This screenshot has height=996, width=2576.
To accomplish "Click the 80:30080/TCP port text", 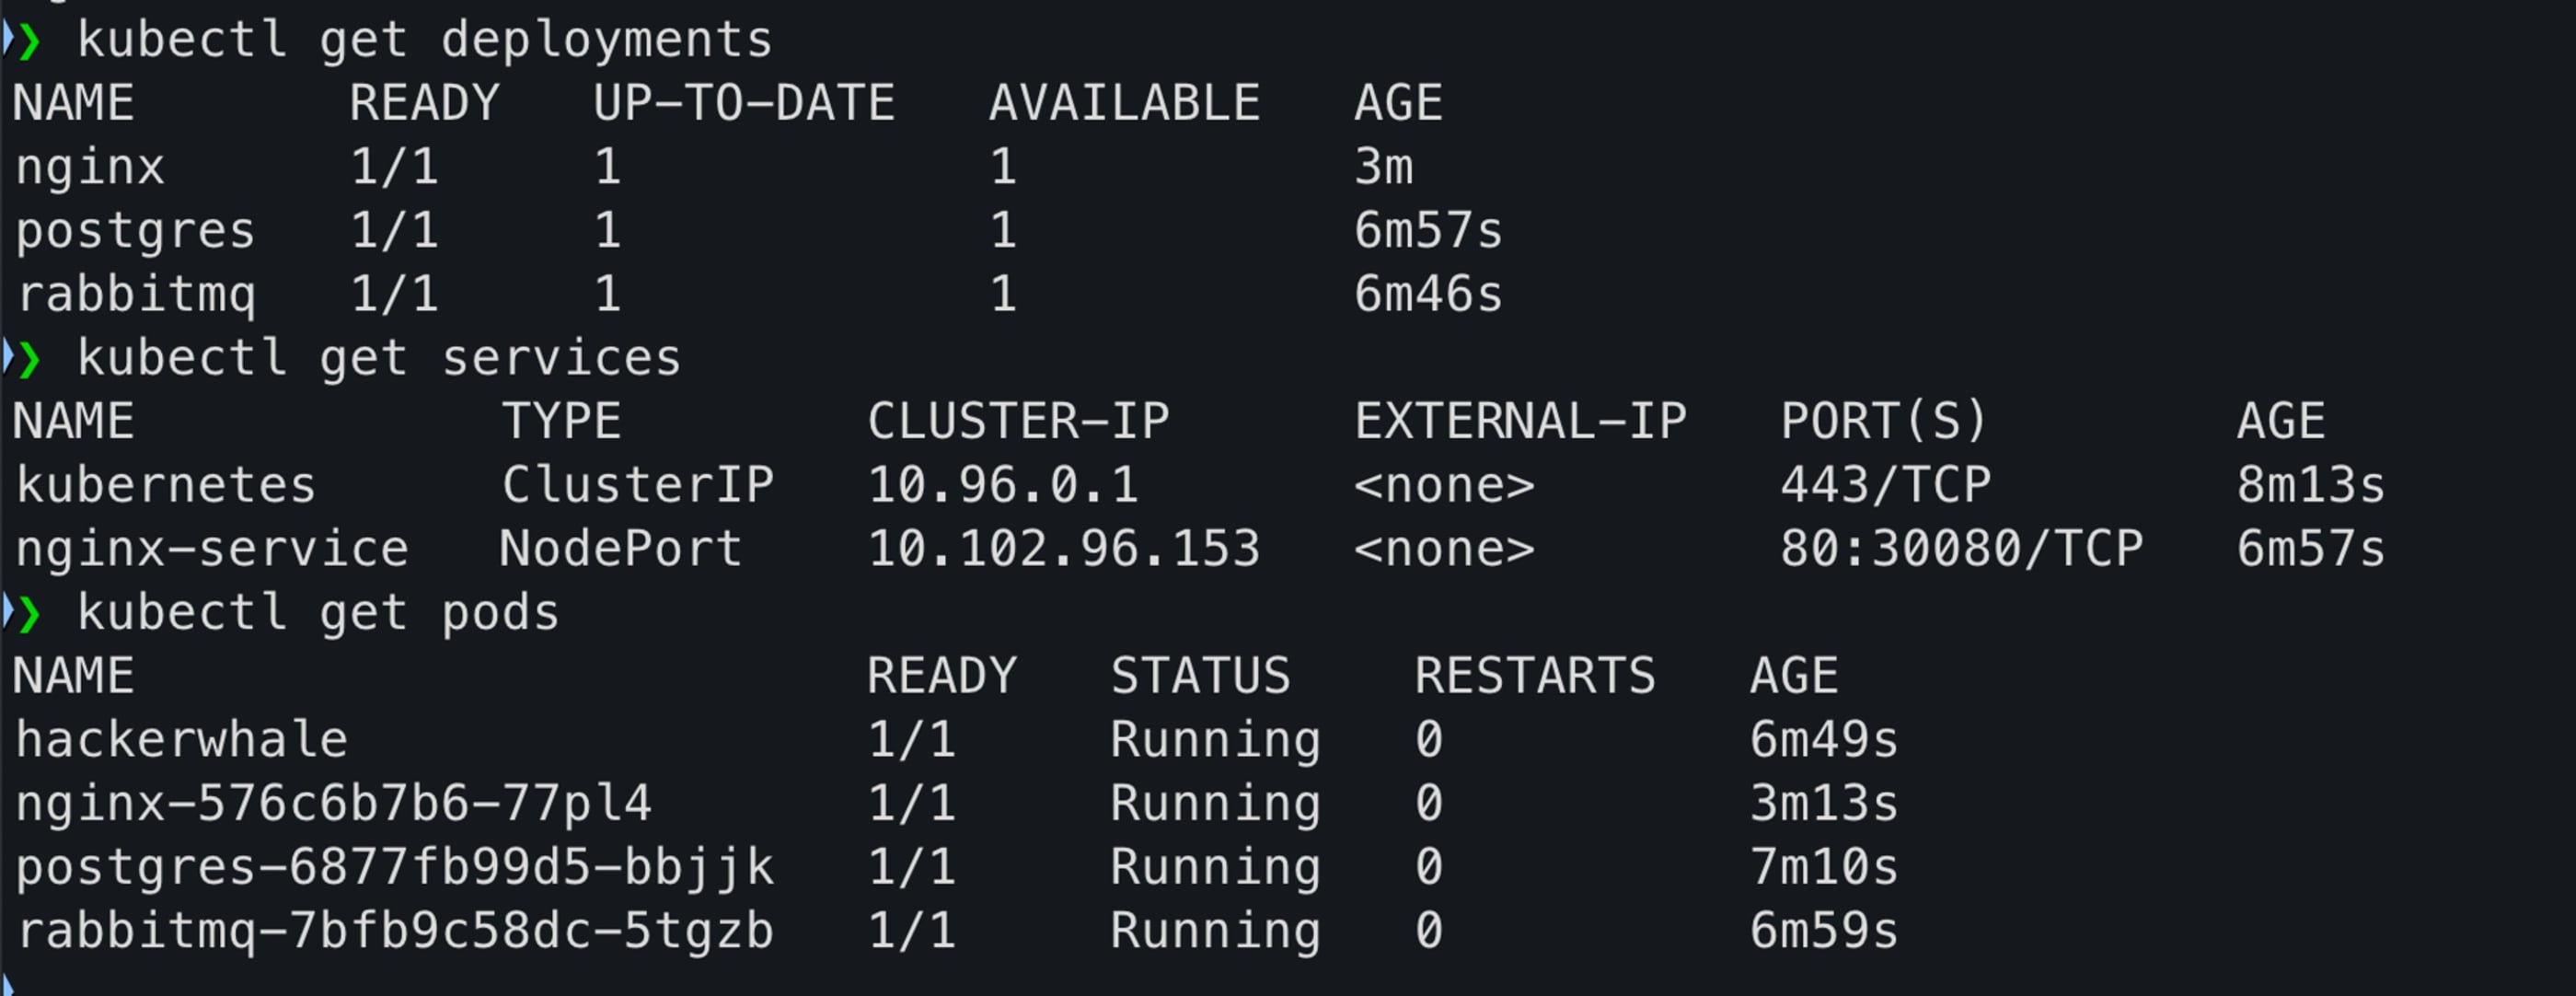I will click(1960, 549).
